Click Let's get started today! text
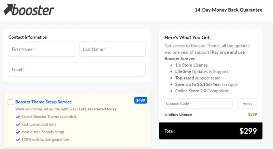This screenshot has width=273, height=149. pyautogui.click(x=98, y=109)
